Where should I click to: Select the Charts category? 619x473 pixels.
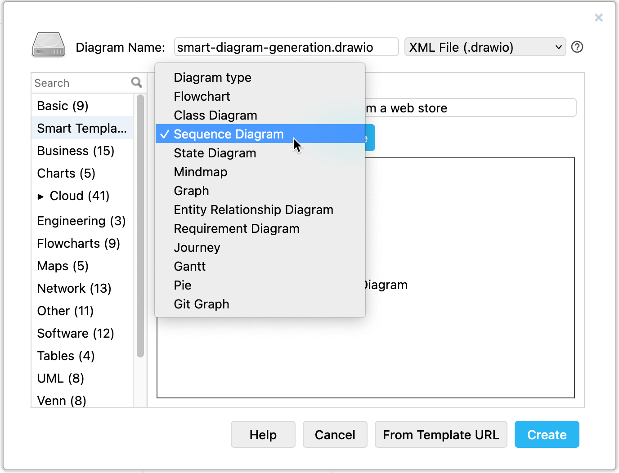tap(66, 173)
